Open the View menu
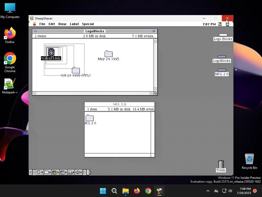The width and height of the screenshot is (262, 197). pyautogui.click(x=62, y=24)
